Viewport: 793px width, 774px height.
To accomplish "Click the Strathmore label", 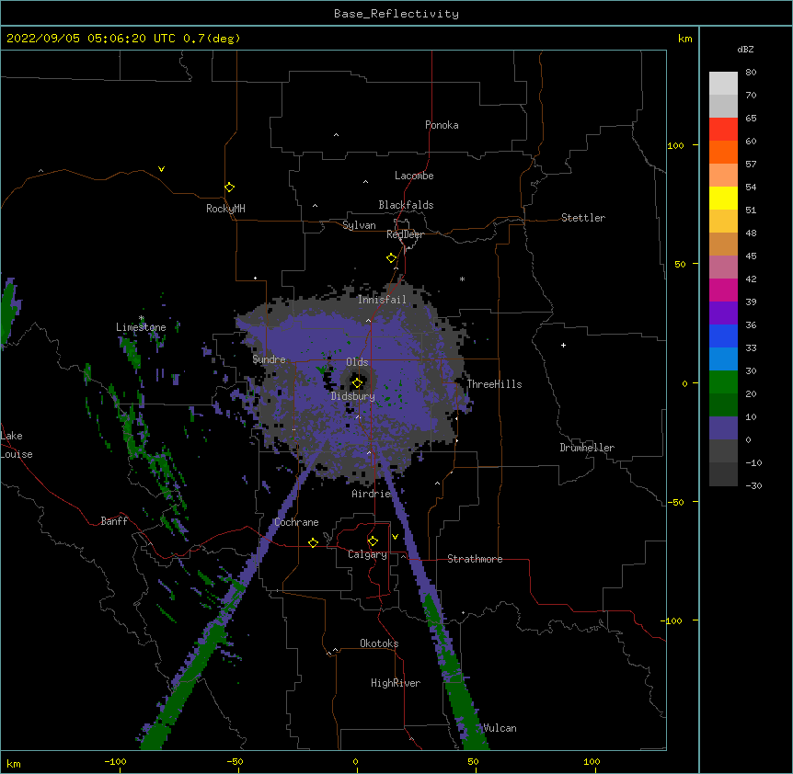I will pyautogui.click(x=475, y=559).
